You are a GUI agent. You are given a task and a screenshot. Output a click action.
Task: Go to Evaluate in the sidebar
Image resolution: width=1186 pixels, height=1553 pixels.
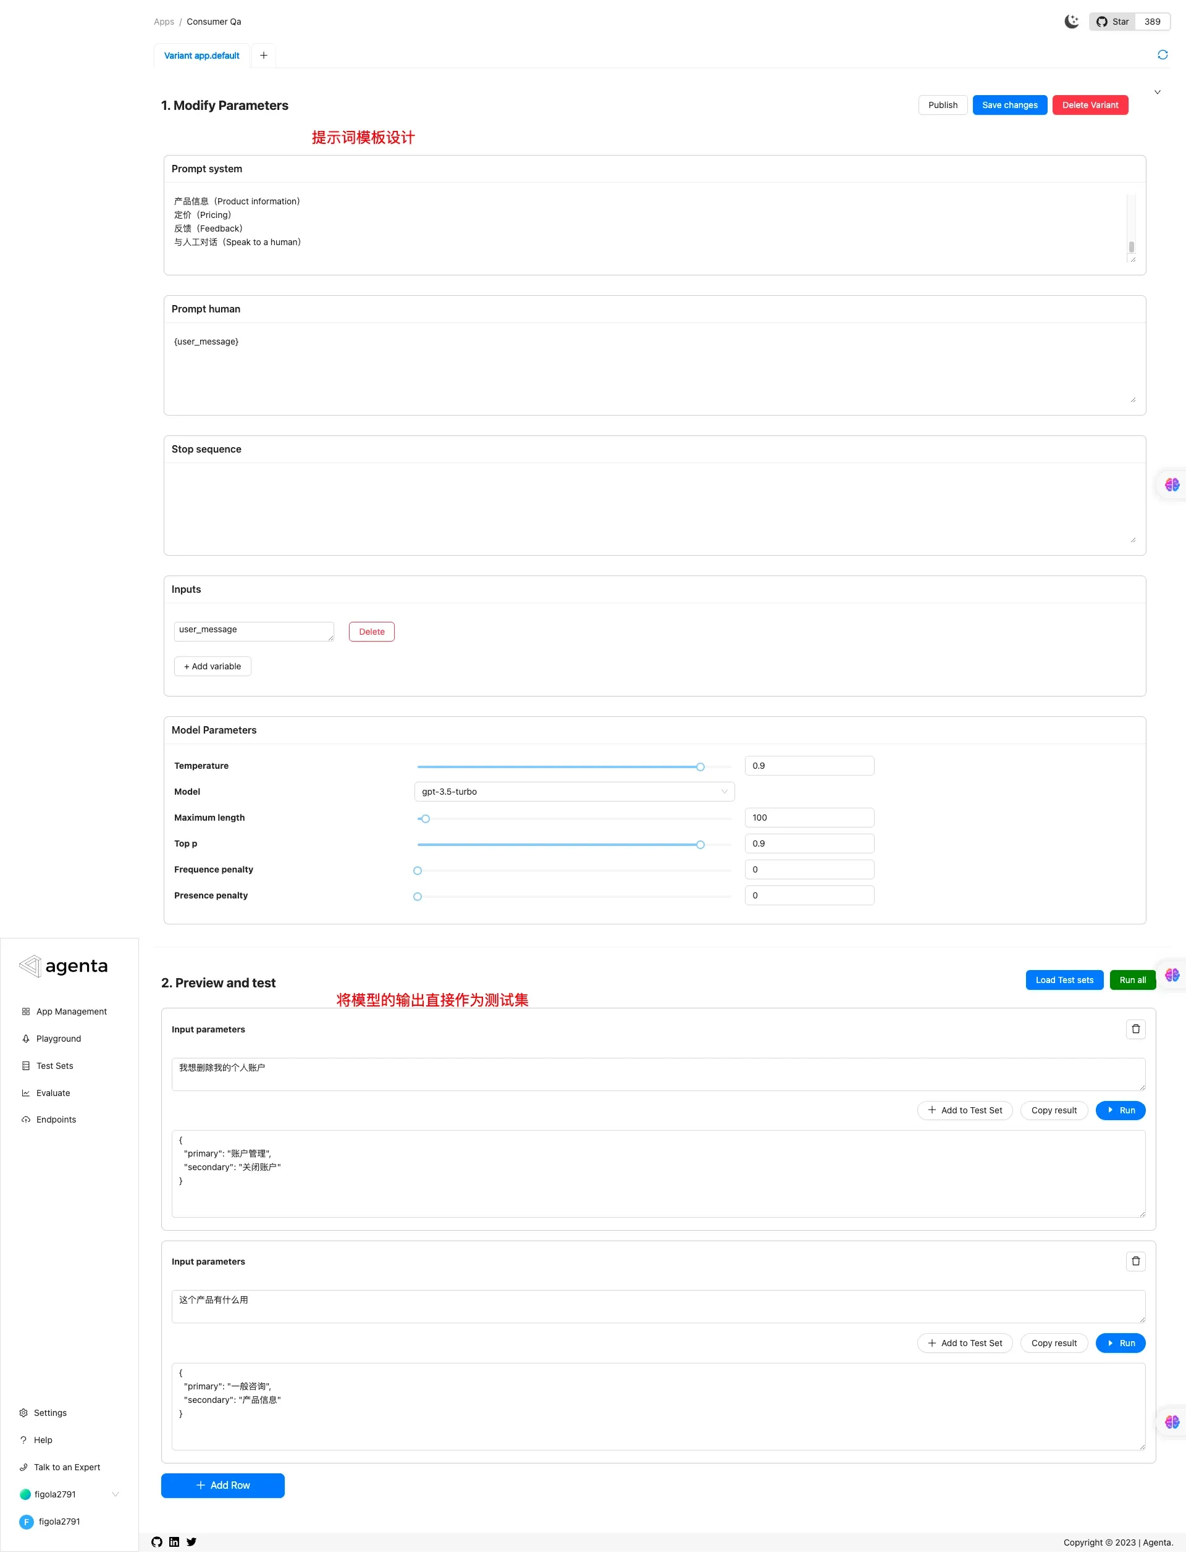tap(53, 1093)
